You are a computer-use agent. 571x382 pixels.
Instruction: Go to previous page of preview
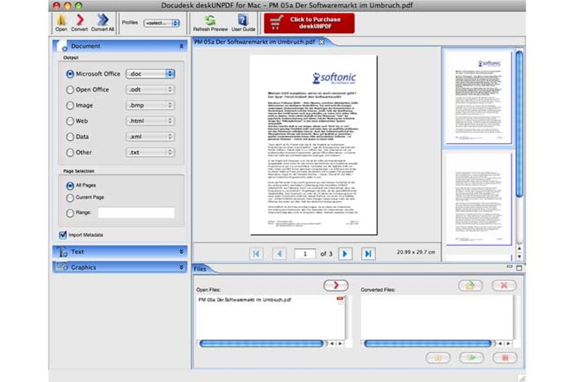[279, 253]
